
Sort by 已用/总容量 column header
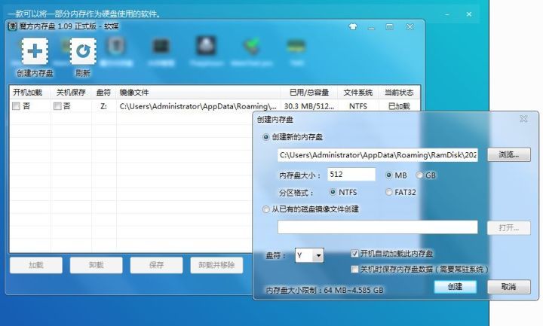pyautogui.click(x=308, y=93)
